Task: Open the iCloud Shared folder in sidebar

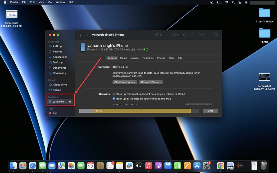Action: [55, 90]
